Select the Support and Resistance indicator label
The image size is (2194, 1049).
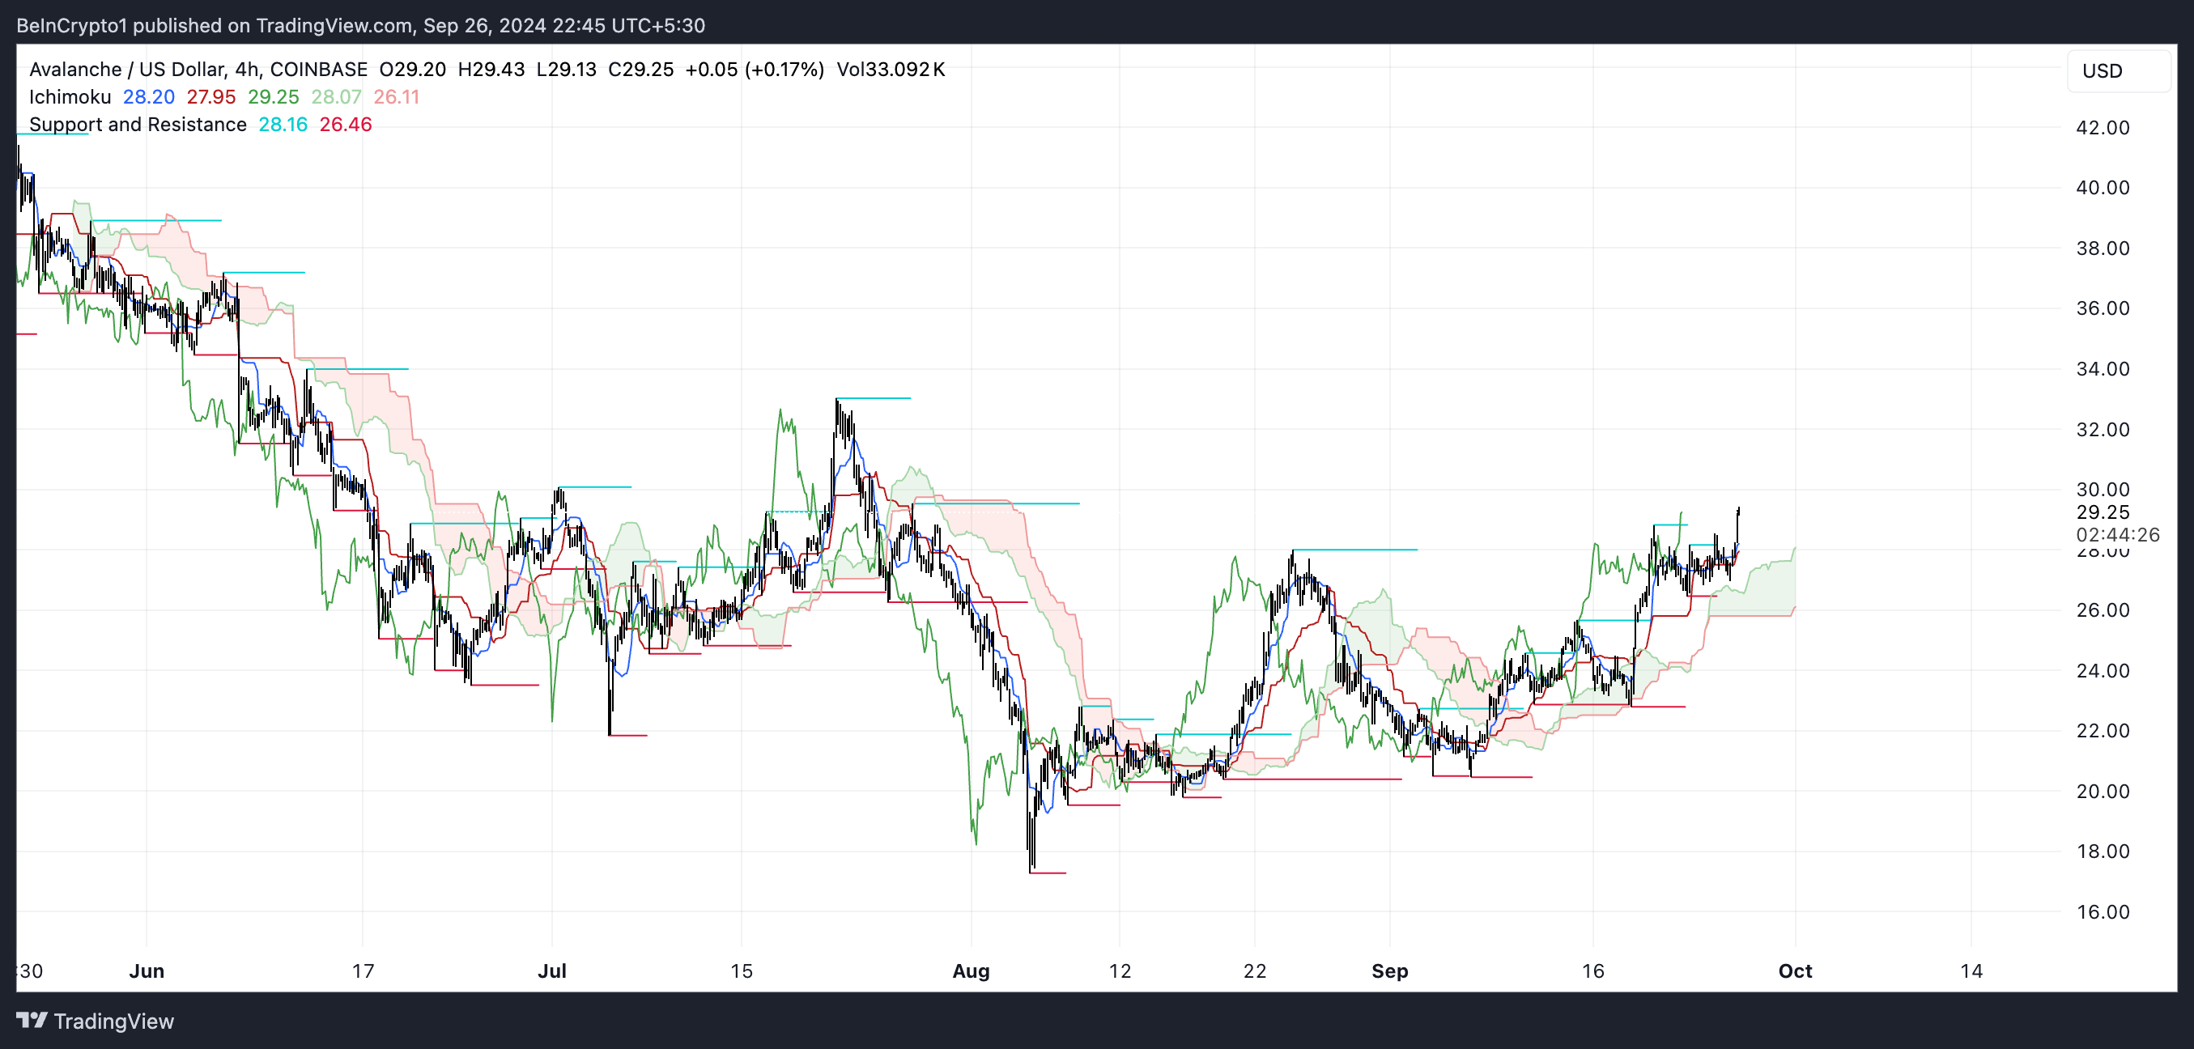pyautogui.click(x=137, y=125)
